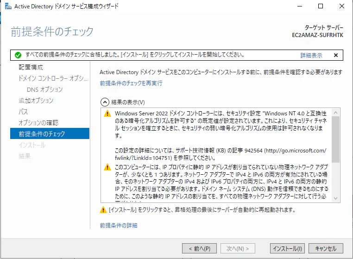Click warning icon beside static IP message

coord(107,167)
